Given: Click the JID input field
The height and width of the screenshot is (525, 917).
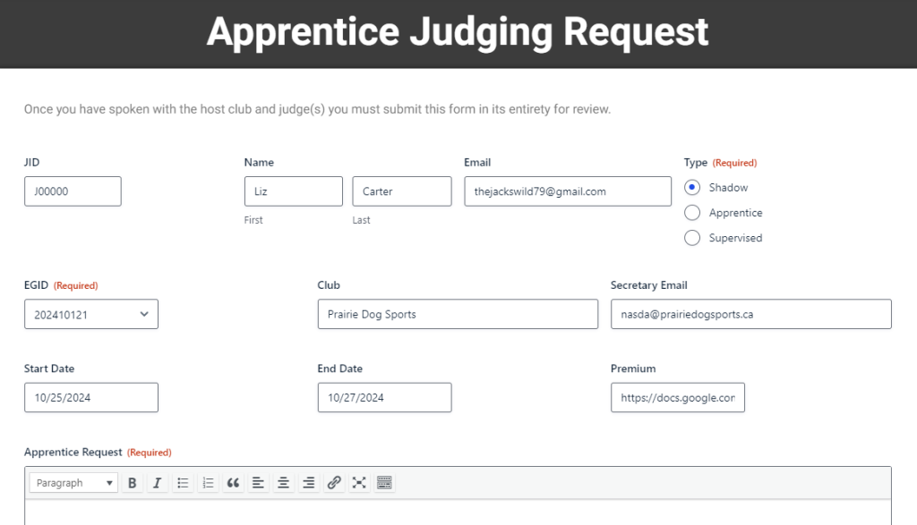Looking at the screenshot, I should coord(73,191).
